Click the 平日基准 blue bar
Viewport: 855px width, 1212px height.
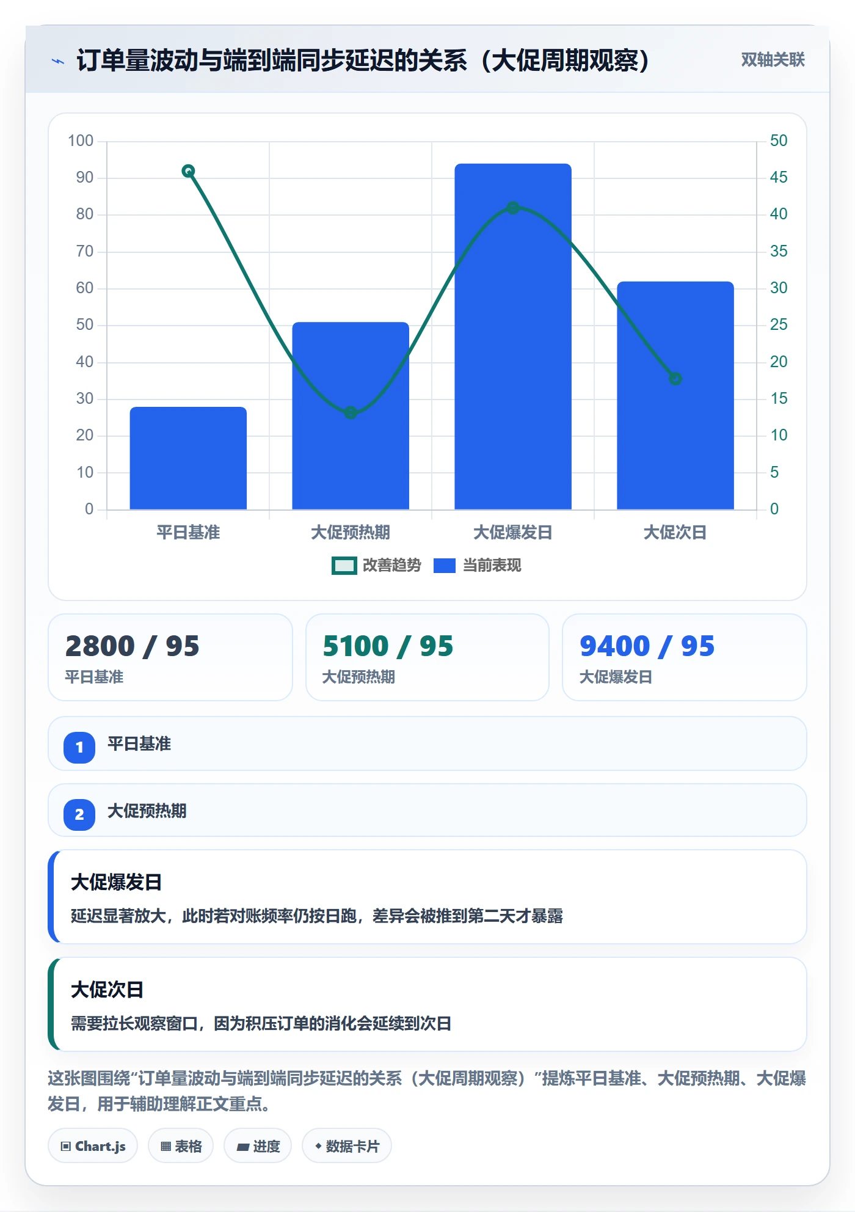(188, 458)
